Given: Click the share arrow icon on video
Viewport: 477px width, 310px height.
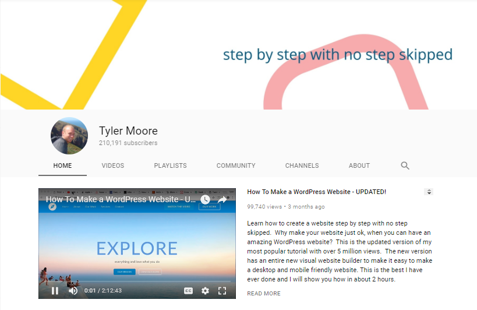Looking at the screenshot, I should coord(222,199).
